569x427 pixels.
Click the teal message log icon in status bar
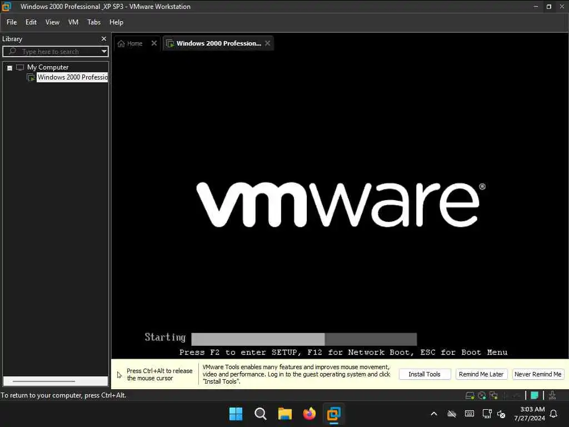click(535, 395)
